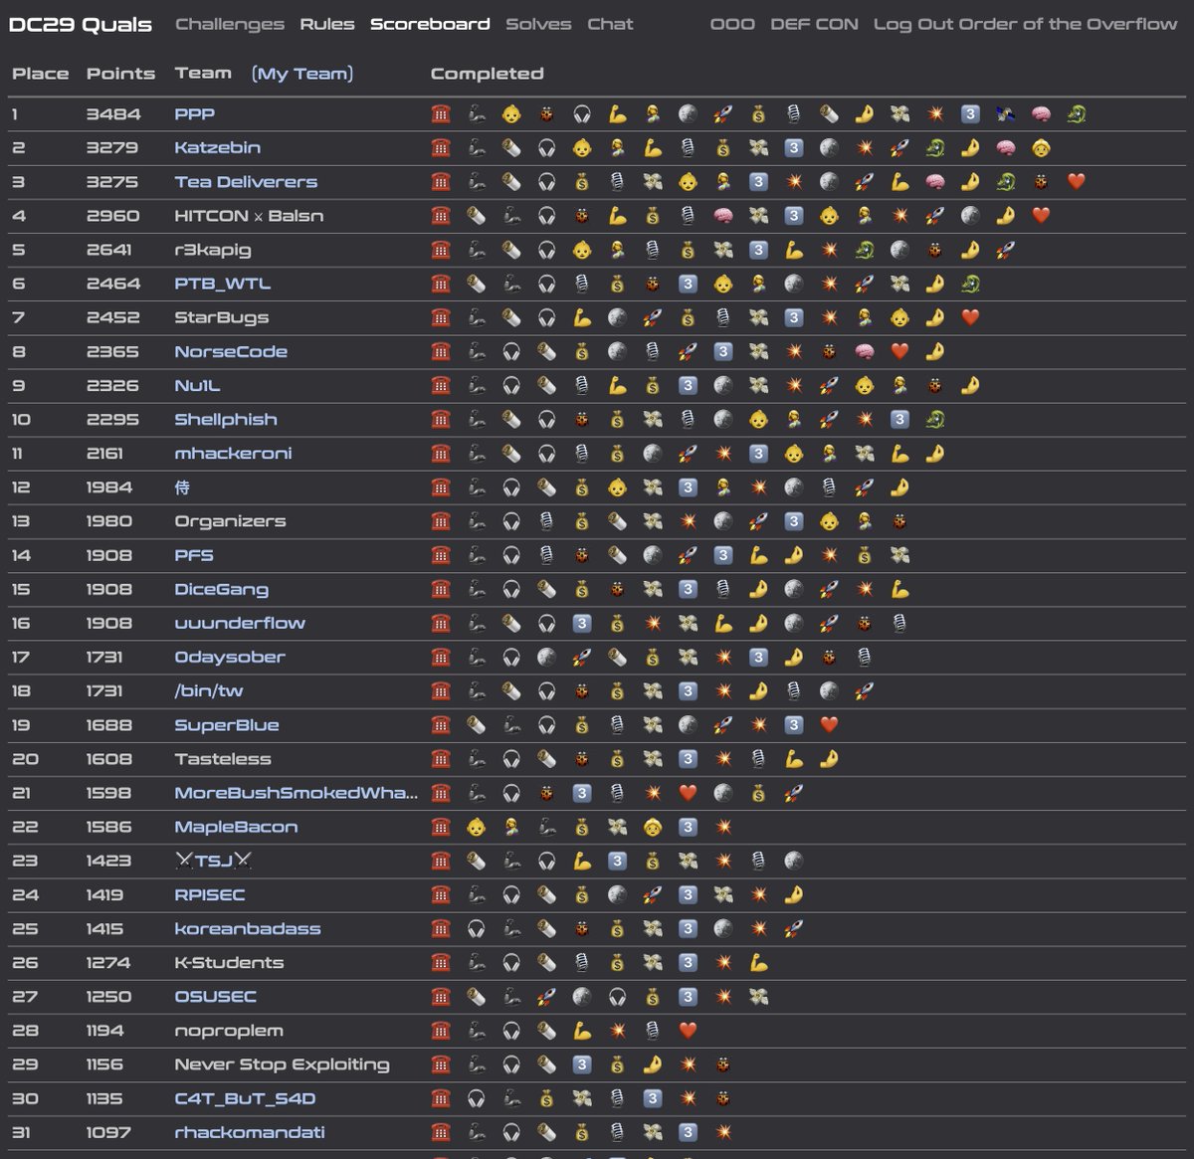Image resolution: width=1194 pixels, height=1159 pixels.
Task: Click the microphone icon in uuunderflow's row
Action: click(899, 623)
